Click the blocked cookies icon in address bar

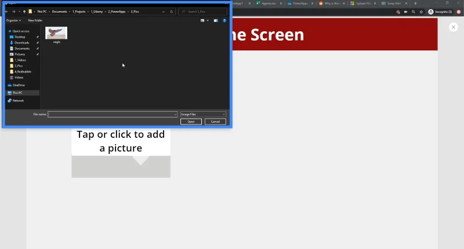coord(398,12)
